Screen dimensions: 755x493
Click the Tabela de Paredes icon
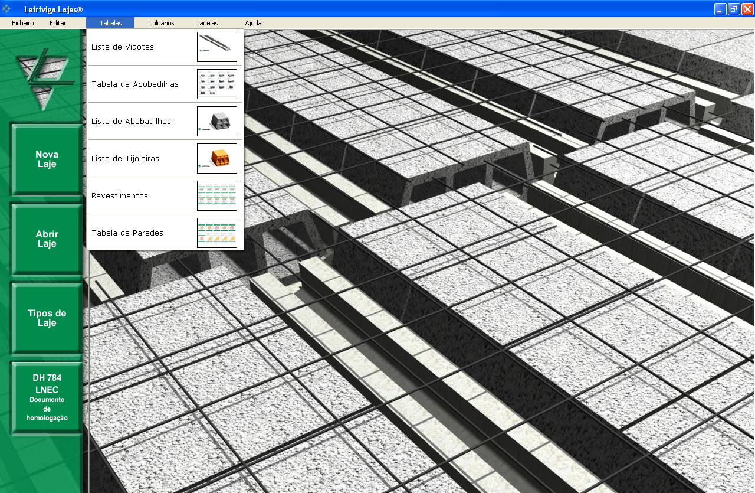click(x=216, y=233)
